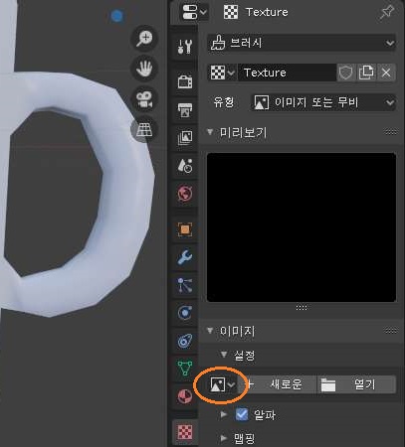Open the Particle properties tab
The image size is (405, 447).
pyautogui.click(x=185, y=285)
